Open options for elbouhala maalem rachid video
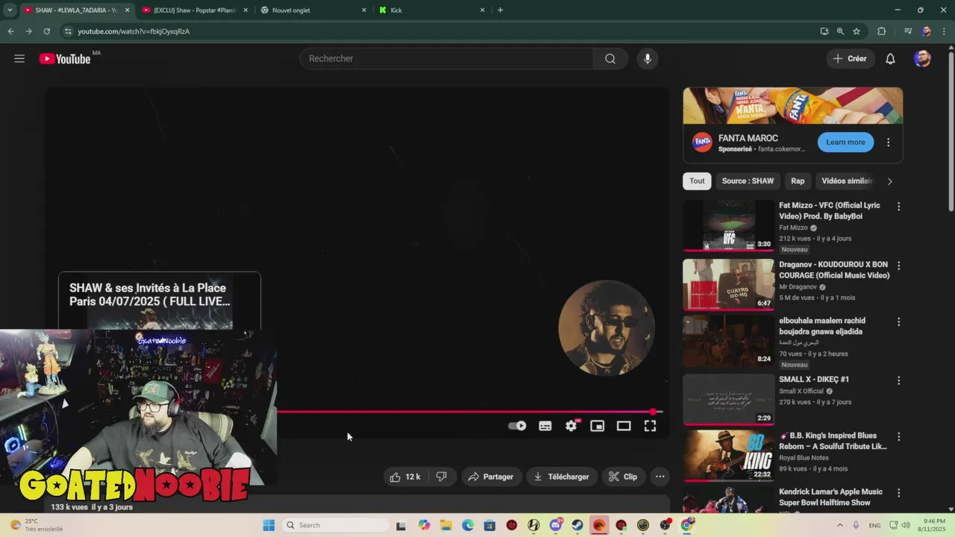 (x=898, y=322)
